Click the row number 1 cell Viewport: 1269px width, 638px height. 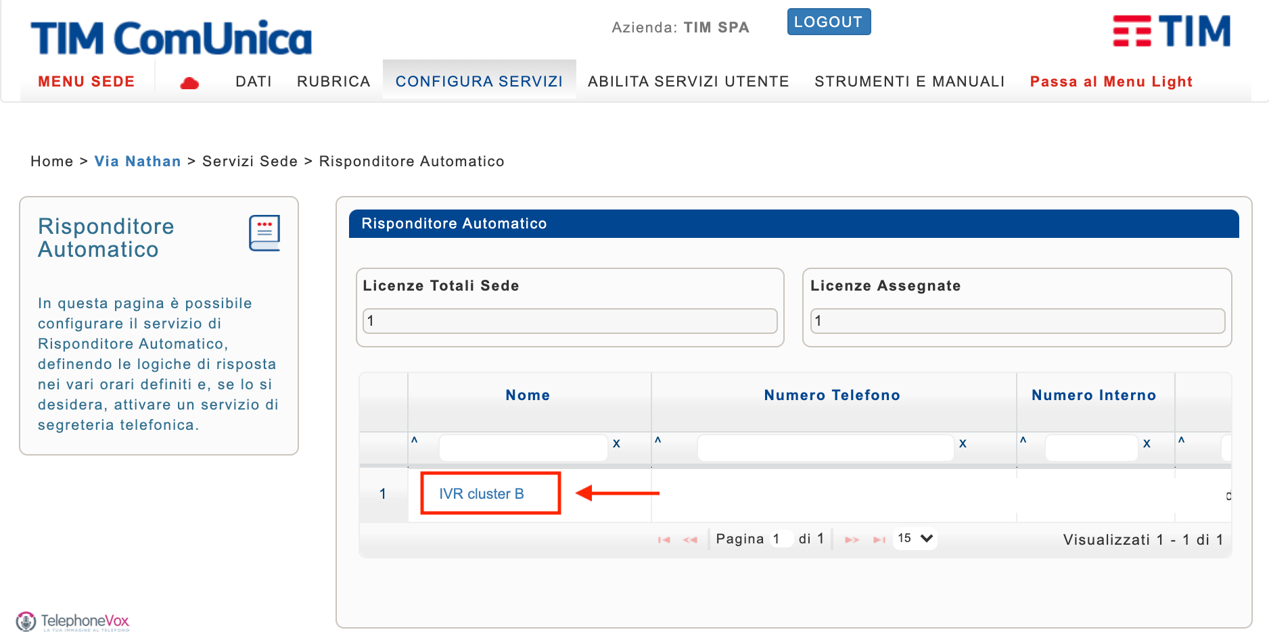[383, 494]
